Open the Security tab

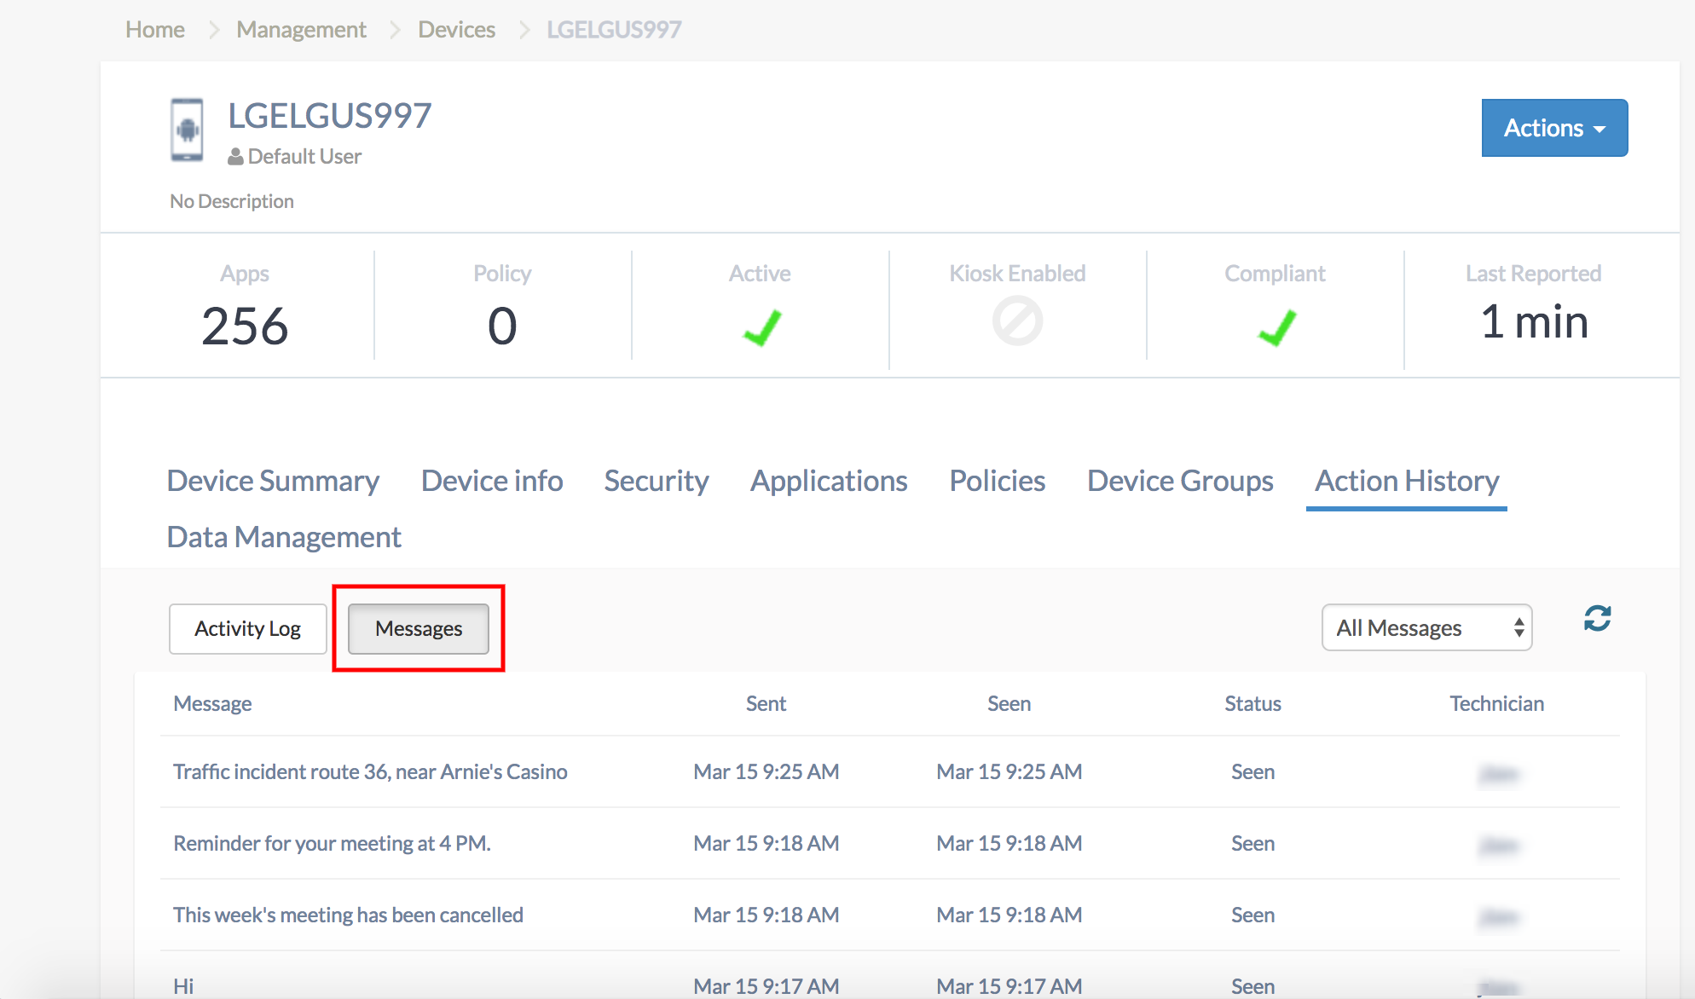(657, 481)
